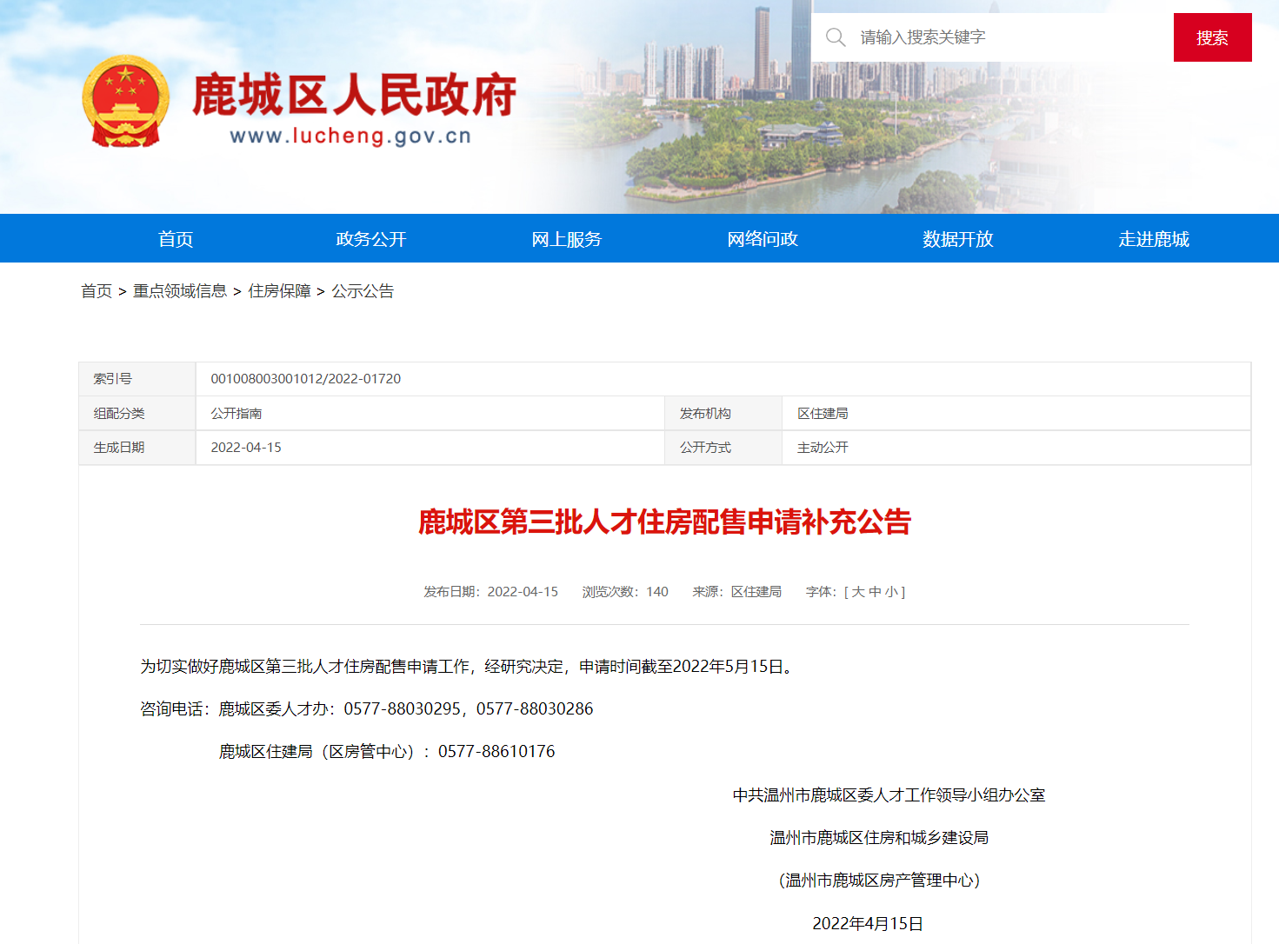Focus the search keyword input field

tap(1000, 37)
